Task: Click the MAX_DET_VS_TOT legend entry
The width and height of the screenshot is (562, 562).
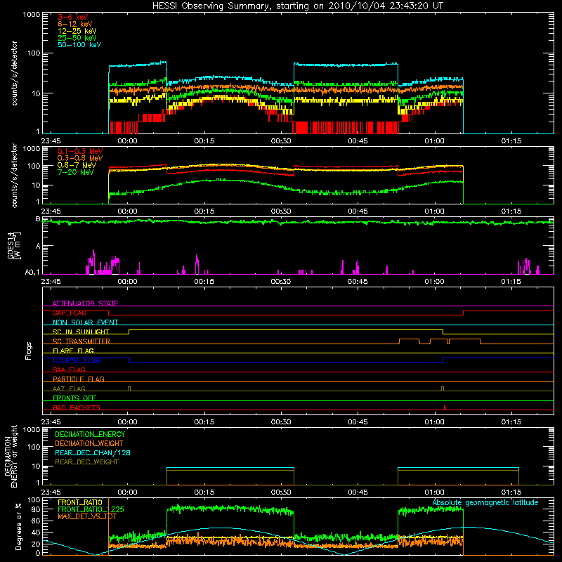Action: click(x=87, y=516)
